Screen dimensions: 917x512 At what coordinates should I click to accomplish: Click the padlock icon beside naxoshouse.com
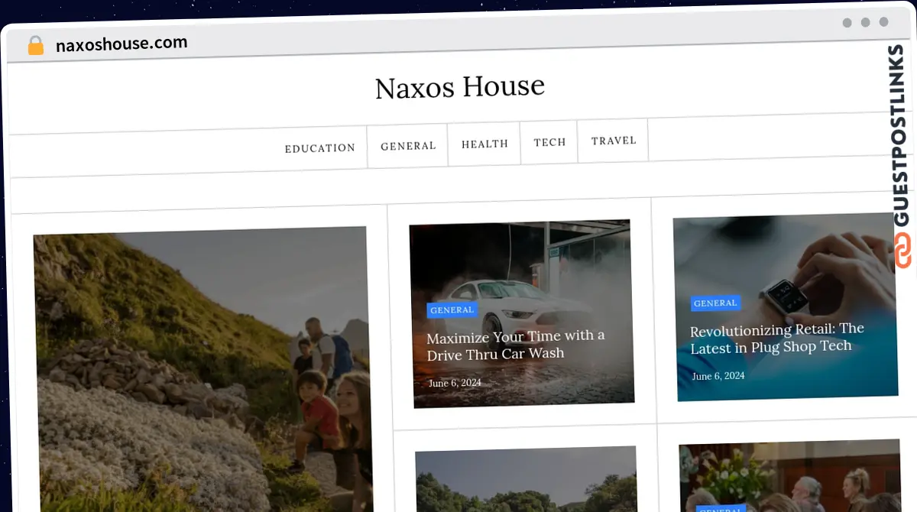pos(36,46)
